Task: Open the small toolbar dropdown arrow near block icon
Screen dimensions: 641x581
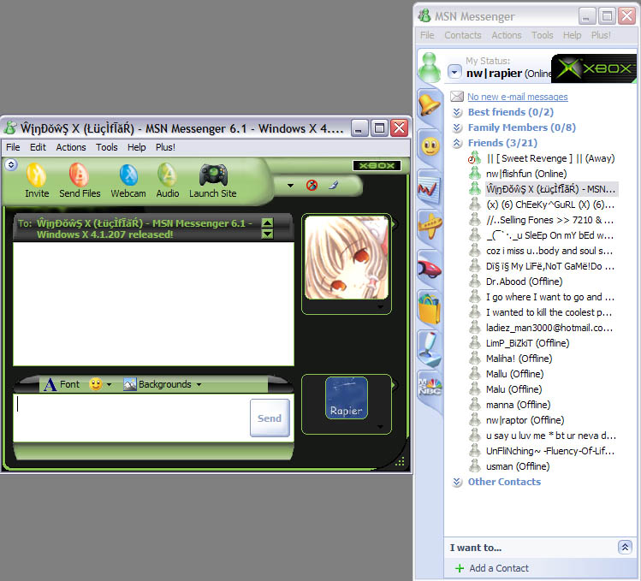Action: tap(290, 186)
